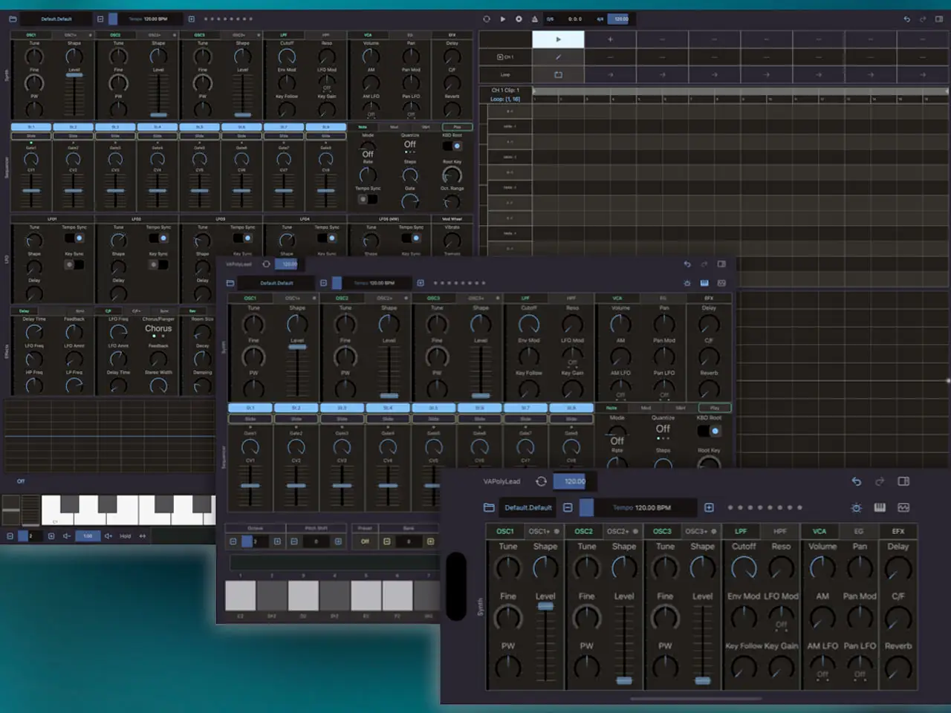Undo with arrow at top right corner

[906, 19]
